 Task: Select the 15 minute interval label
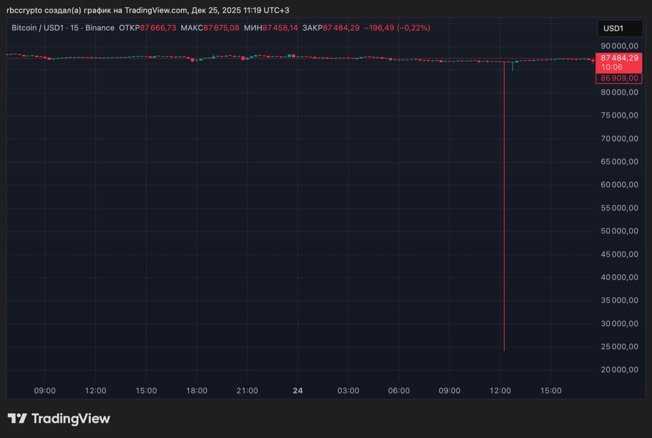74,28
